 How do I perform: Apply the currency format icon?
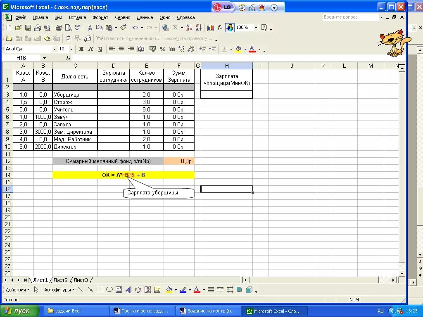click(x=153, y=49)
